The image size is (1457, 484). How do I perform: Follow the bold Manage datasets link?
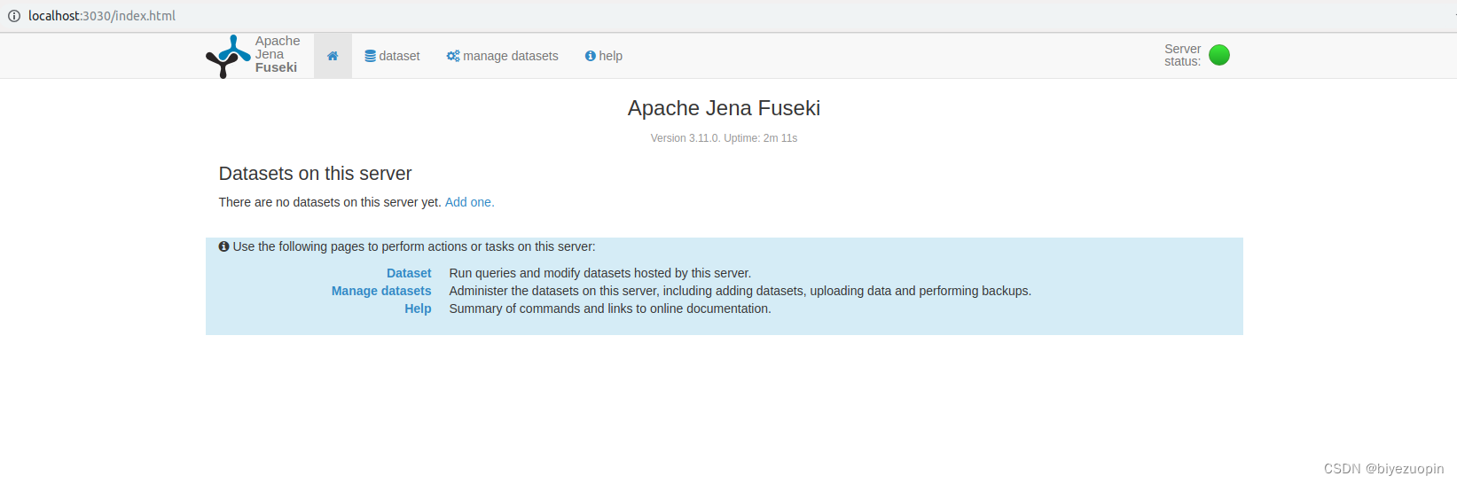[381, 291]
